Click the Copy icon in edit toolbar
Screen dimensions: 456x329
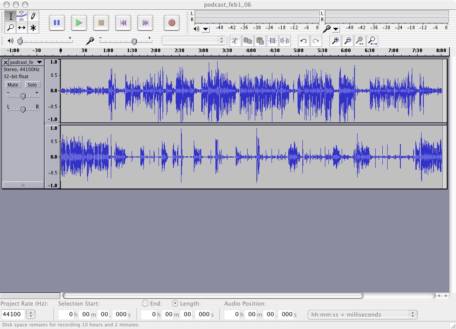[248, 41]
